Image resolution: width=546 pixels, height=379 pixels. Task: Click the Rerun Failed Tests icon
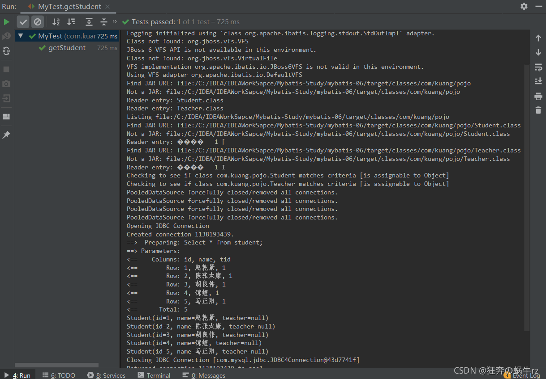click(x=6, y=36)
